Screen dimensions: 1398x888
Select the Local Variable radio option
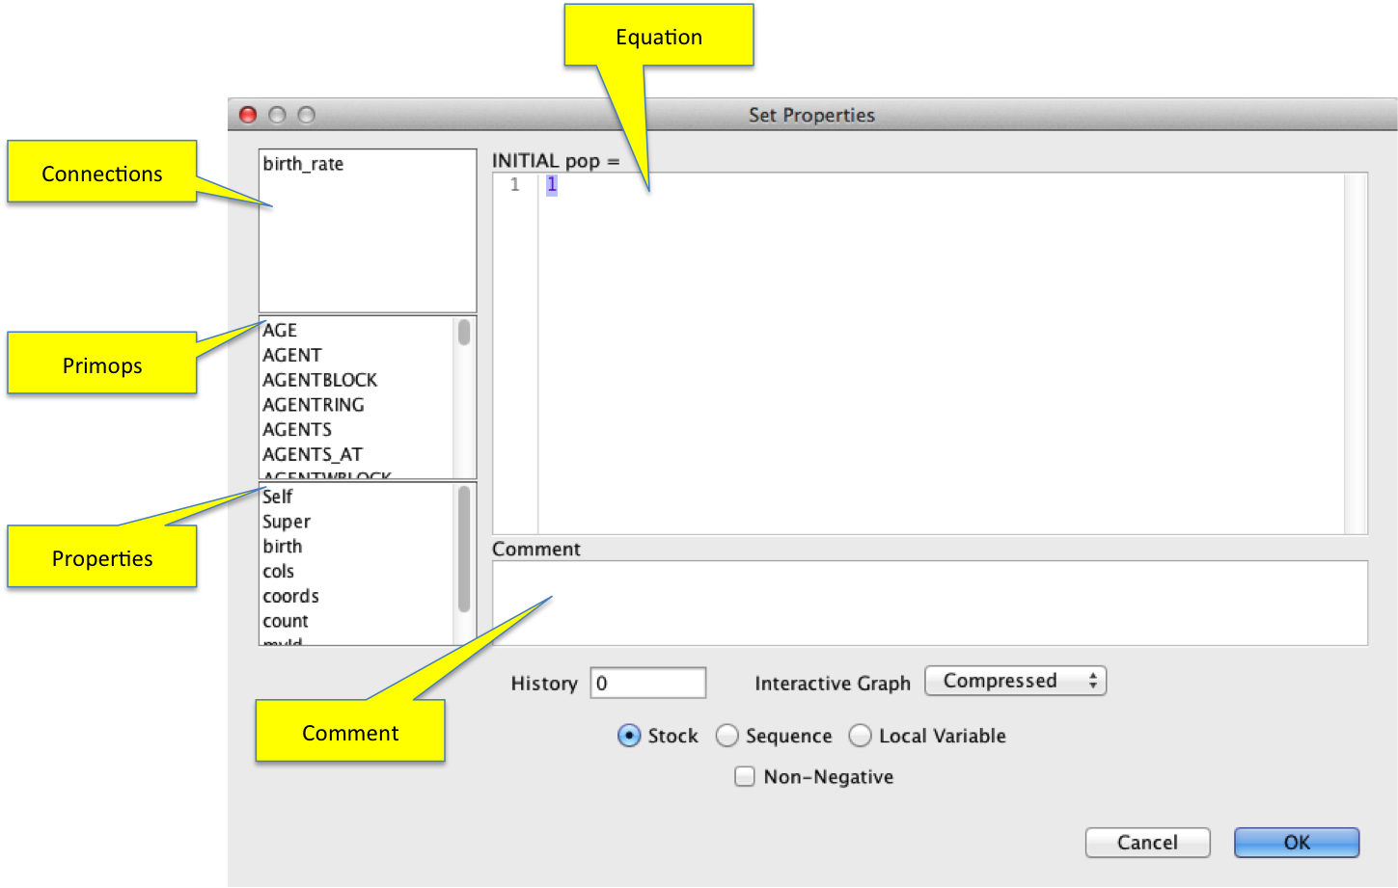[x=860, y=736]
